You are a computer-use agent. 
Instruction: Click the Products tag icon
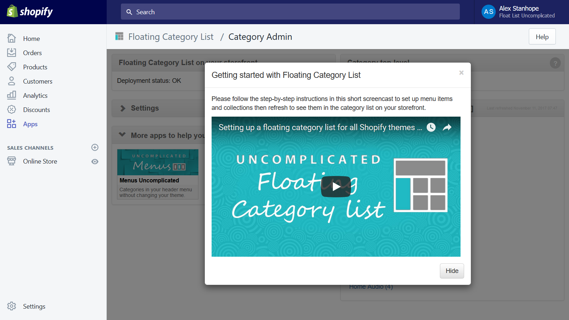click(11, 66)
